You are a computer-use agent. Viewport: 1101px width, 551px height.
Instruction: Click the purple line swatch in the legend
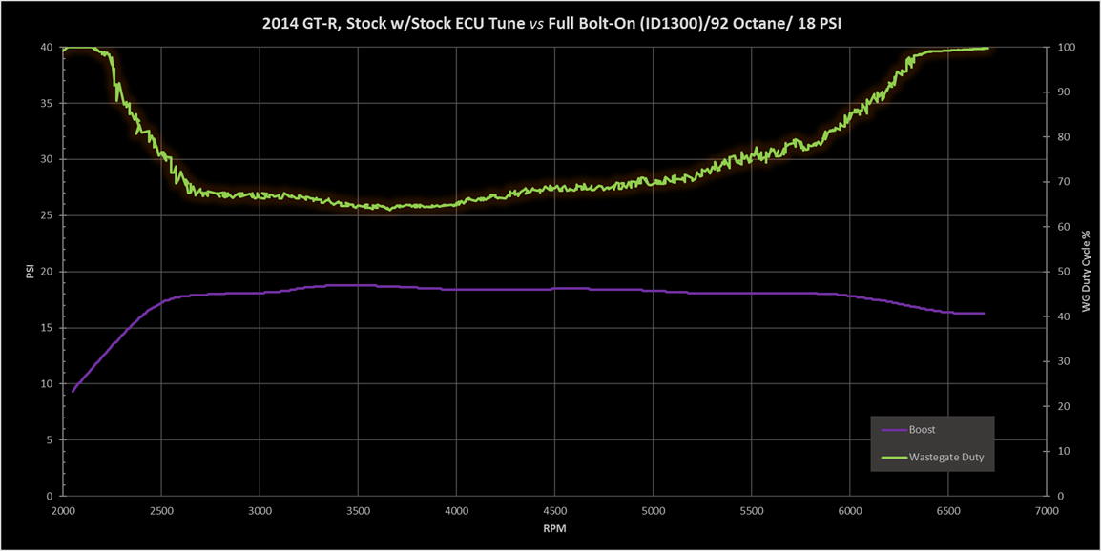894,430
